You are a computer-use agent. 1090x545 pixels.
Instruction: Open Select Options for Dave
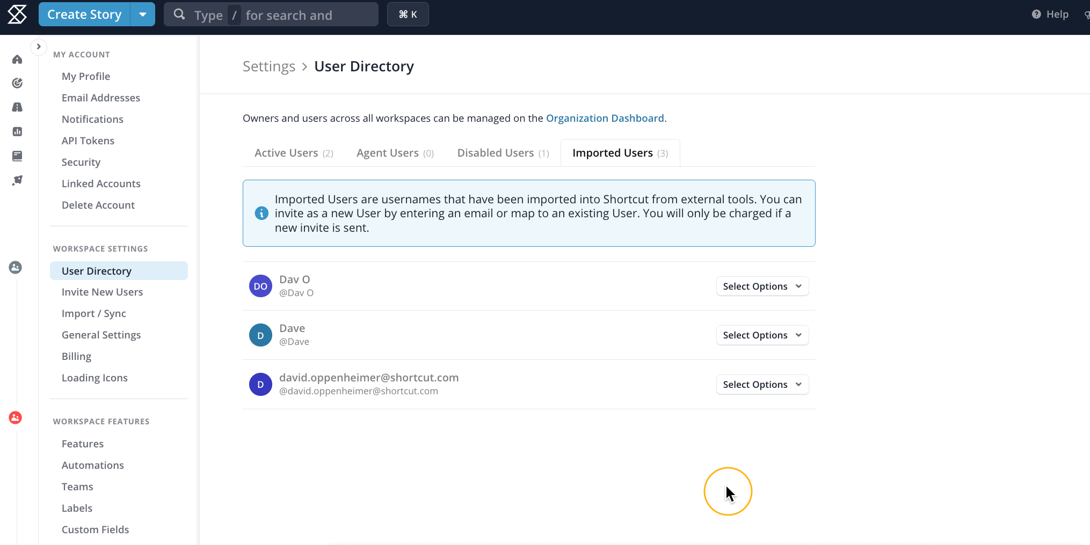pyautogui.click(x=762, y=335)
